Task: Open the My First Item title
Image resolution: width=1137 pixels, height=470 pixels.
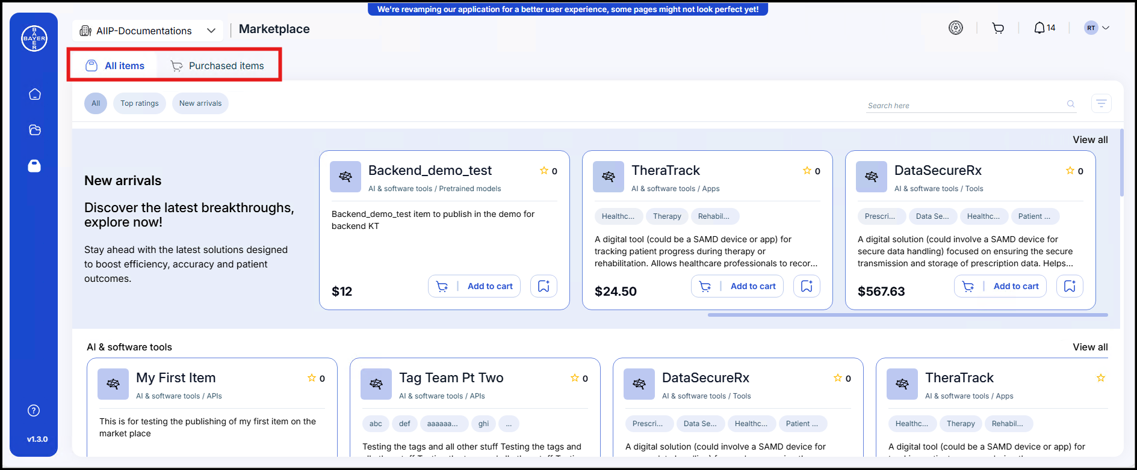Action: (x=176, y=378)
